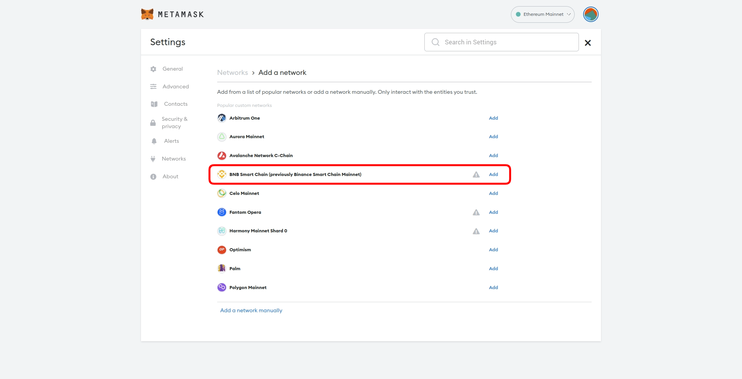
Task: Click the Avalanche Network C-Chain name
Action: click(261, 156)
